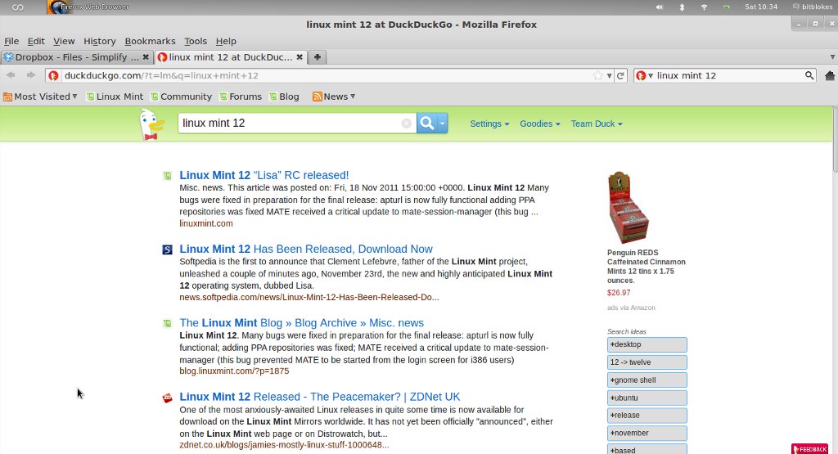The width and height of the screenshot is (838, 454).
Task: Click the search bar magnifier icon
Action: (809, 76)
